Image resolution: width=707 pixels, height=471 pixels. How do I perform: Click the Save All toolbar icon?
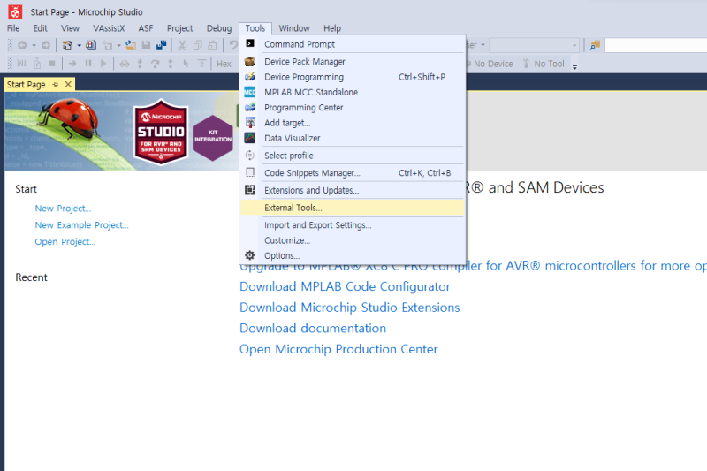(x=161, y=45)
